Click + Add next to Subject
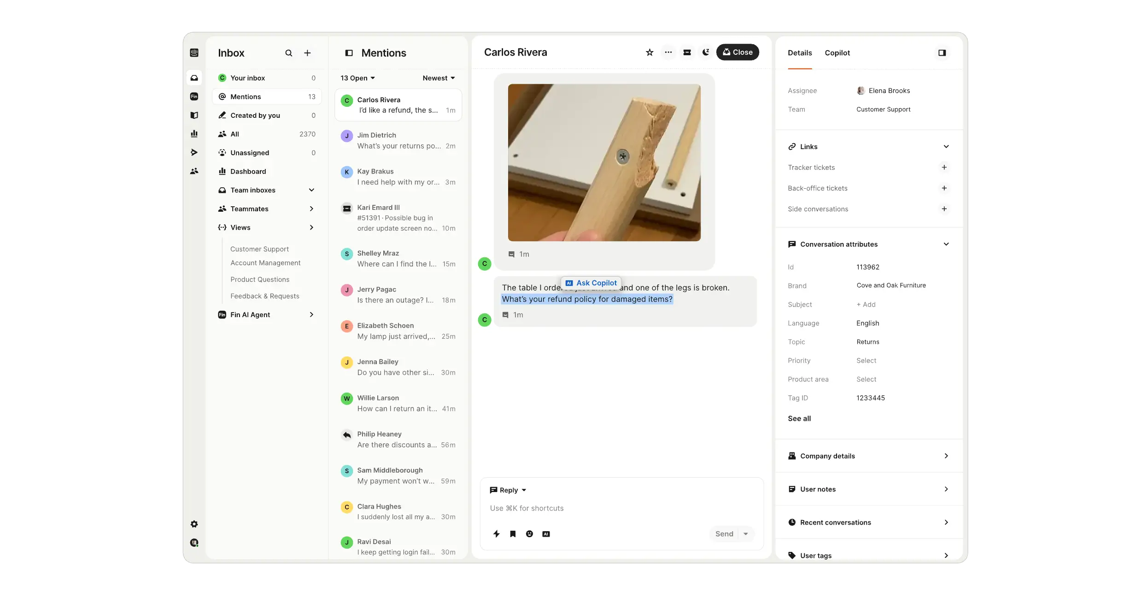This screenshot has width=1136, height=591. click(866, 304)
